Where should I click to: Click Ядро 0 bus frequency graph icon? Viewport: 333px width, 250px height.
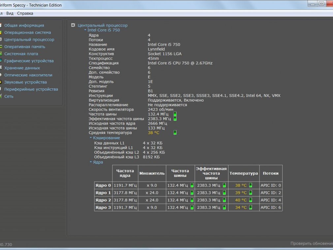click(x=192, y=185)
